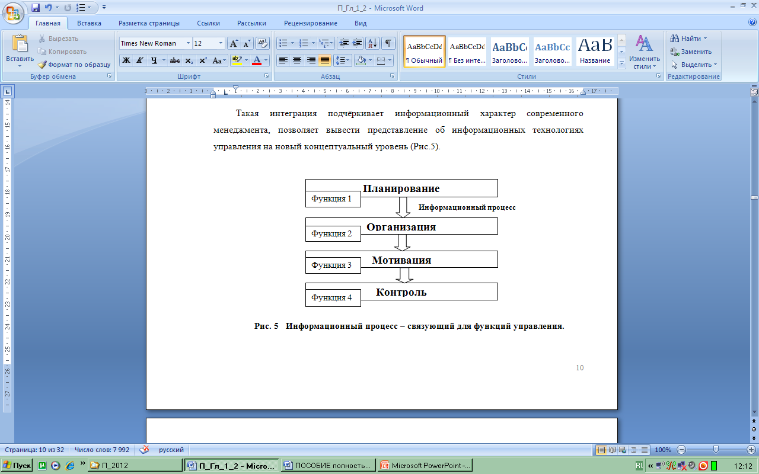Image resolution: width=759 pixels, height=474 pixels.
Task: Click spelling check icon in status bar
Action: [x=143, y=450]
